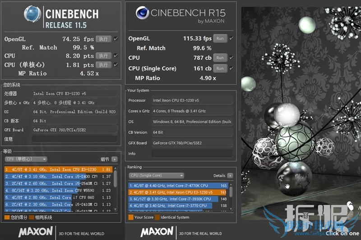Select Intel Core i7 860 ranking row
The width and height of the screenshot is (361, 240).
[58, 197]
